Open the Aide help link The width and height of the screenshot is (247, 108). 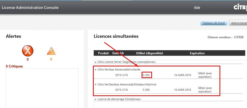click(x=197, y=7)
